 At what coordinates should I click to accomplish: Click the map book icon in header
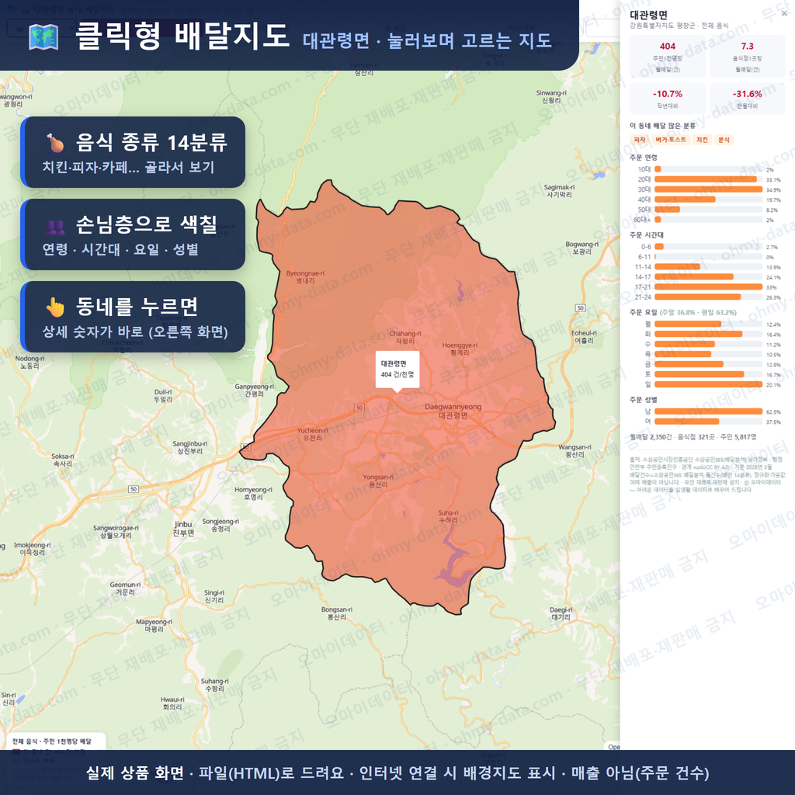43,37
